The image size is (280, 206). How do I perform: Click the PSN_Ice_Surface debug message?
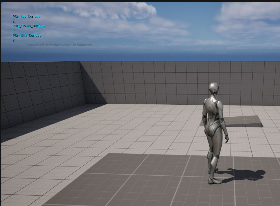[26, 16]
